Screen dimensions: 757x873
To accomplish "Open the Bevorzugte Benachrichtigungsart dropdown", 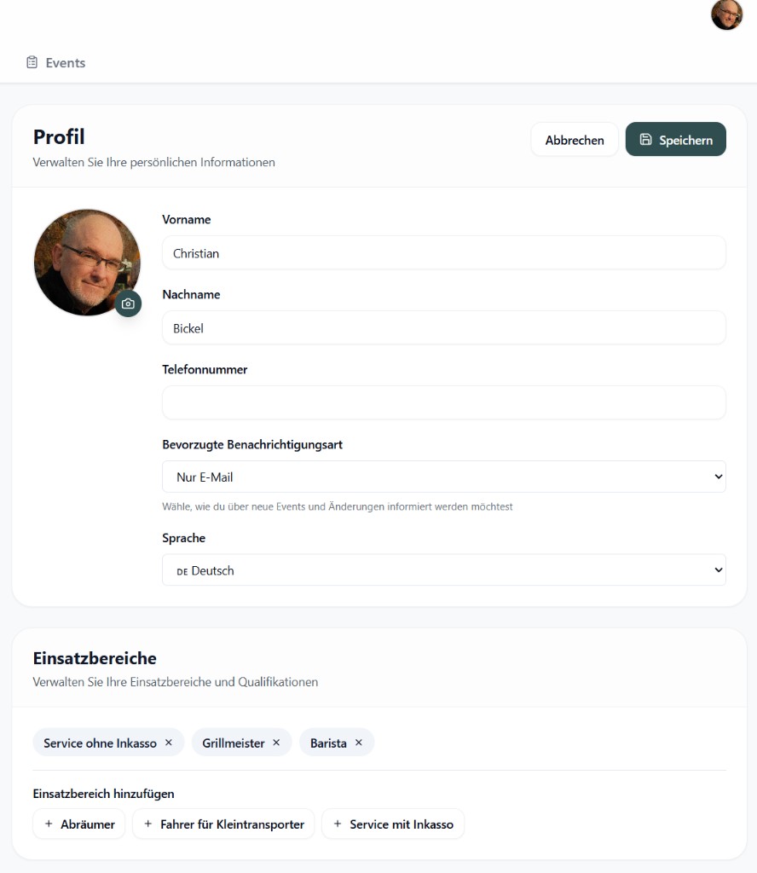I will (443, 477).
